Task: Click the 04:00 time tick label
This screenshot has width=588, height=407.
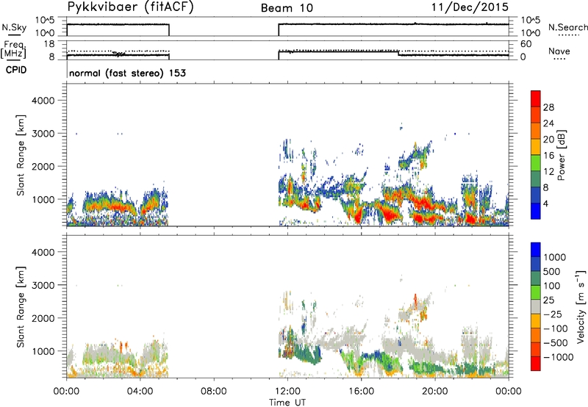Action: [140, 392]
